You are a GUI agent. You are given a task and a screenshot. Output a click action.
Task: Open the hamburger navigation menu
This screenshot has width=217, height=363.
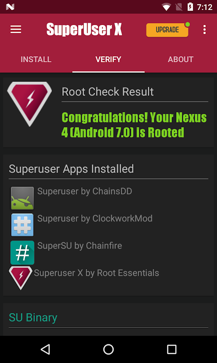coord(16,29)
